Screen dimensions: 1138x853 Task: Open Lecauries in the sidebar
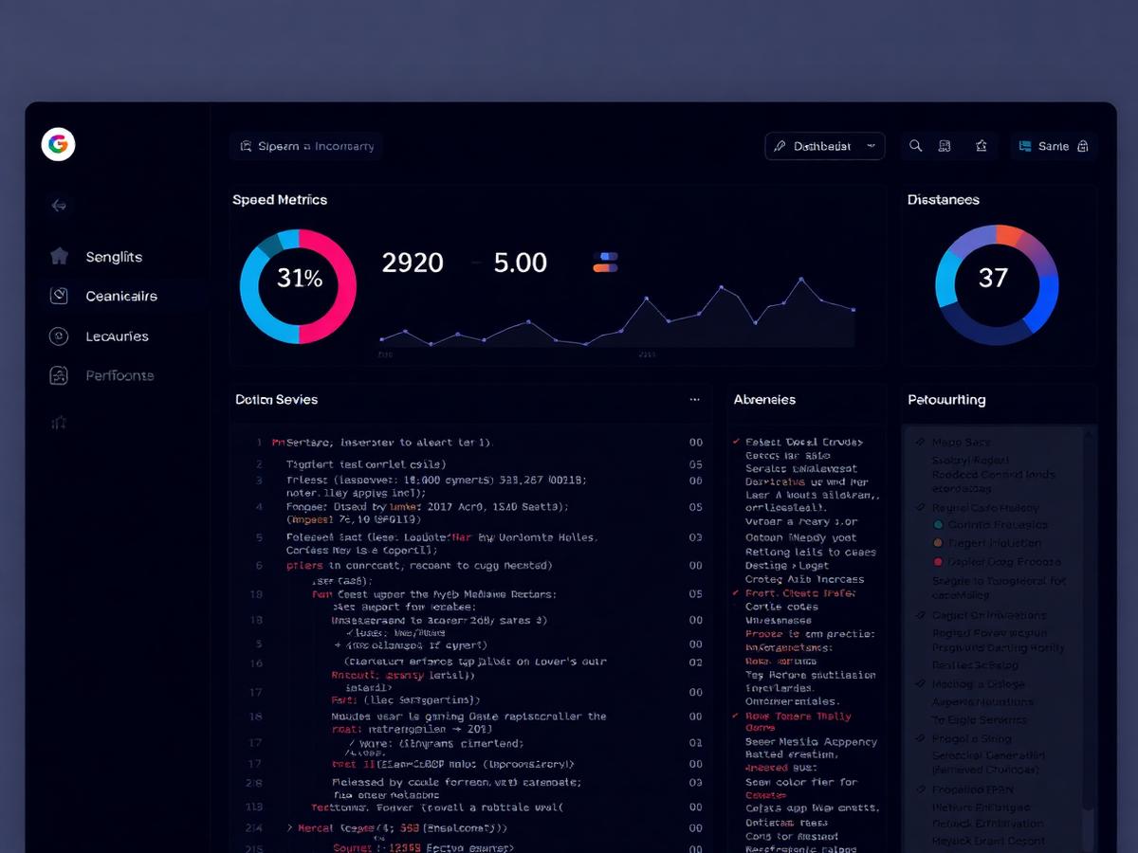(x=117, y=336)
